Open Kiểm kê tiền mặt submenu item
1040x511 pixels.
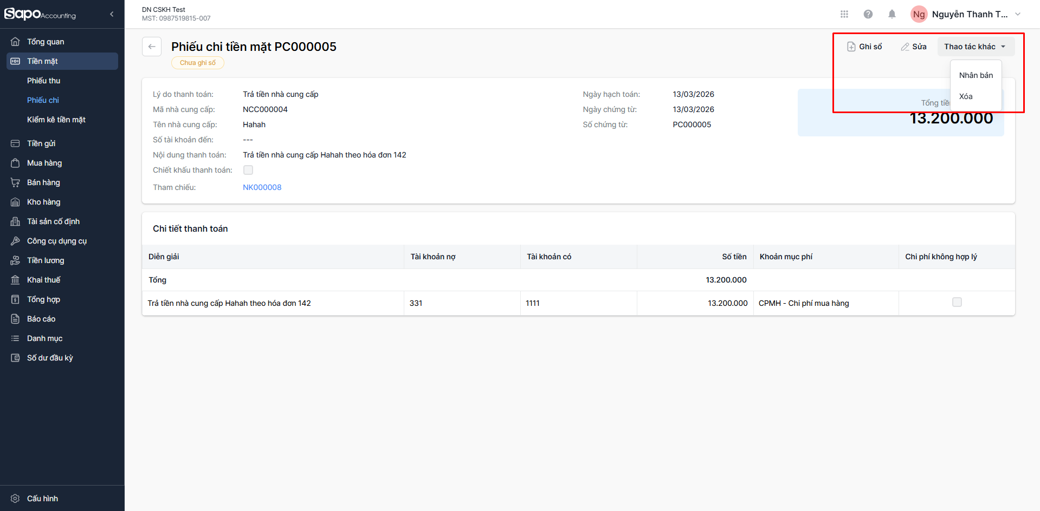[x=56, y=120]
